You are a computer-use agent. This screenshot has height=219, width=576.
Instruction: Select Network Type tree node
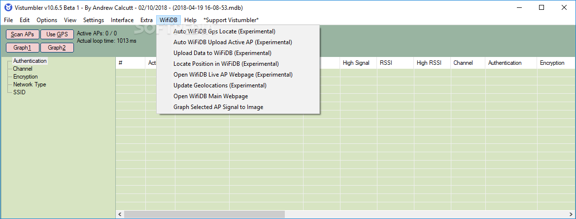30,84
